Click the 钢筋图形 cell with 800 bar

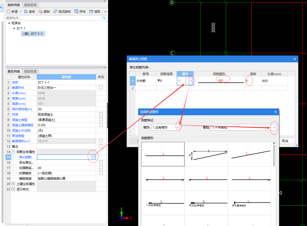click(x=219, y=81)
